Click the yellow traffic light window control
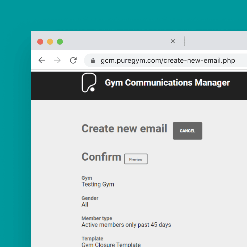This screenshot has width=247, height=247. pos(50,41)
